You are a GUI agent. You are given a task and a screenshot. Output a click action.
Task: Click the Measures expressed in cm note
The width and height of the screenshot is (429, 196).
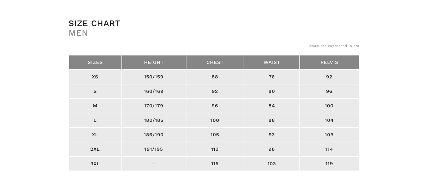(x=334, y=46)
